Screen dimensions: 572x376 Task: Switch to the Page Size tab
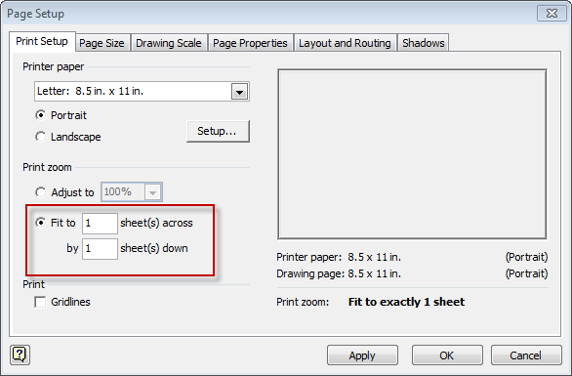click(x=102, y=43)
